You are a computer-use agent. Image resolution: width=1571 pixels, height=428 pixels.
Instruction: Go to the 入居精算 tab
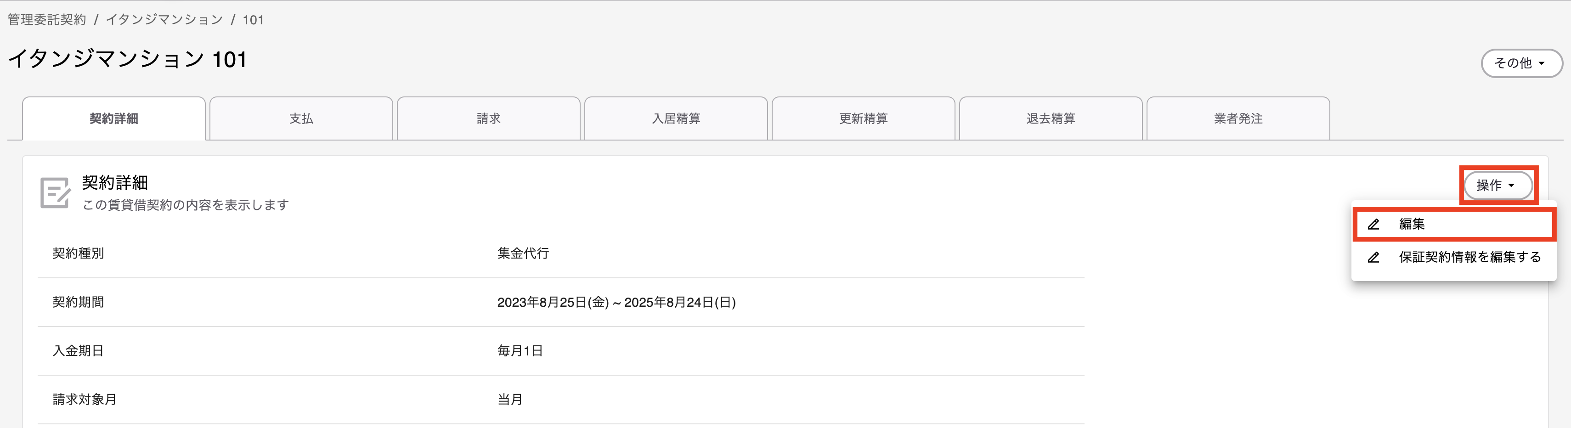(x=676, y=119)
